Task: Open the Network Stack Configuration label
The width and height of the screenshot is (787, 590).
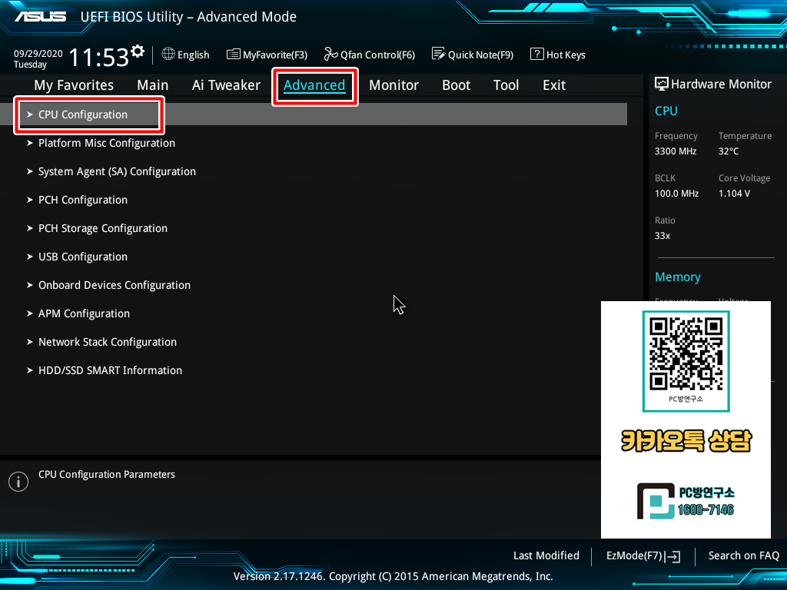Action: coord(108,342)
